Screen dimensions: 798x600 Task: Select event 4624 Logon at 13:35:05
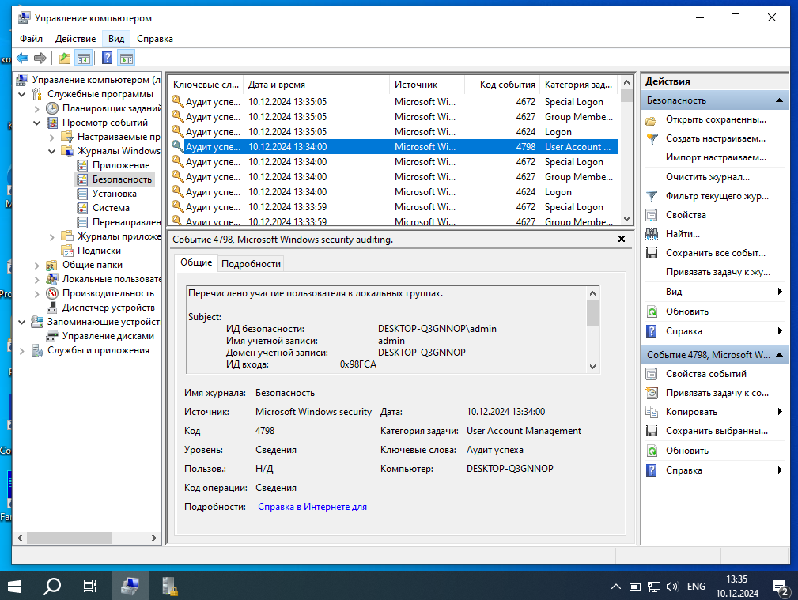(x=394, y=132)
